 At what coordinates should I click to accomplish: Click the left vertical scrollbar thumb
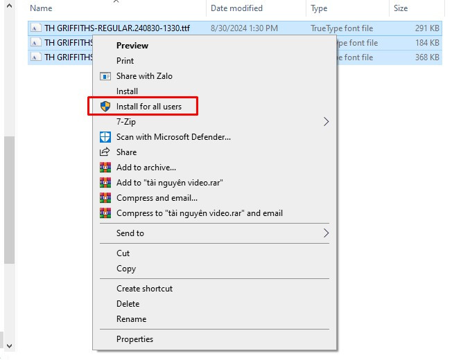click(x=9, y=200)
